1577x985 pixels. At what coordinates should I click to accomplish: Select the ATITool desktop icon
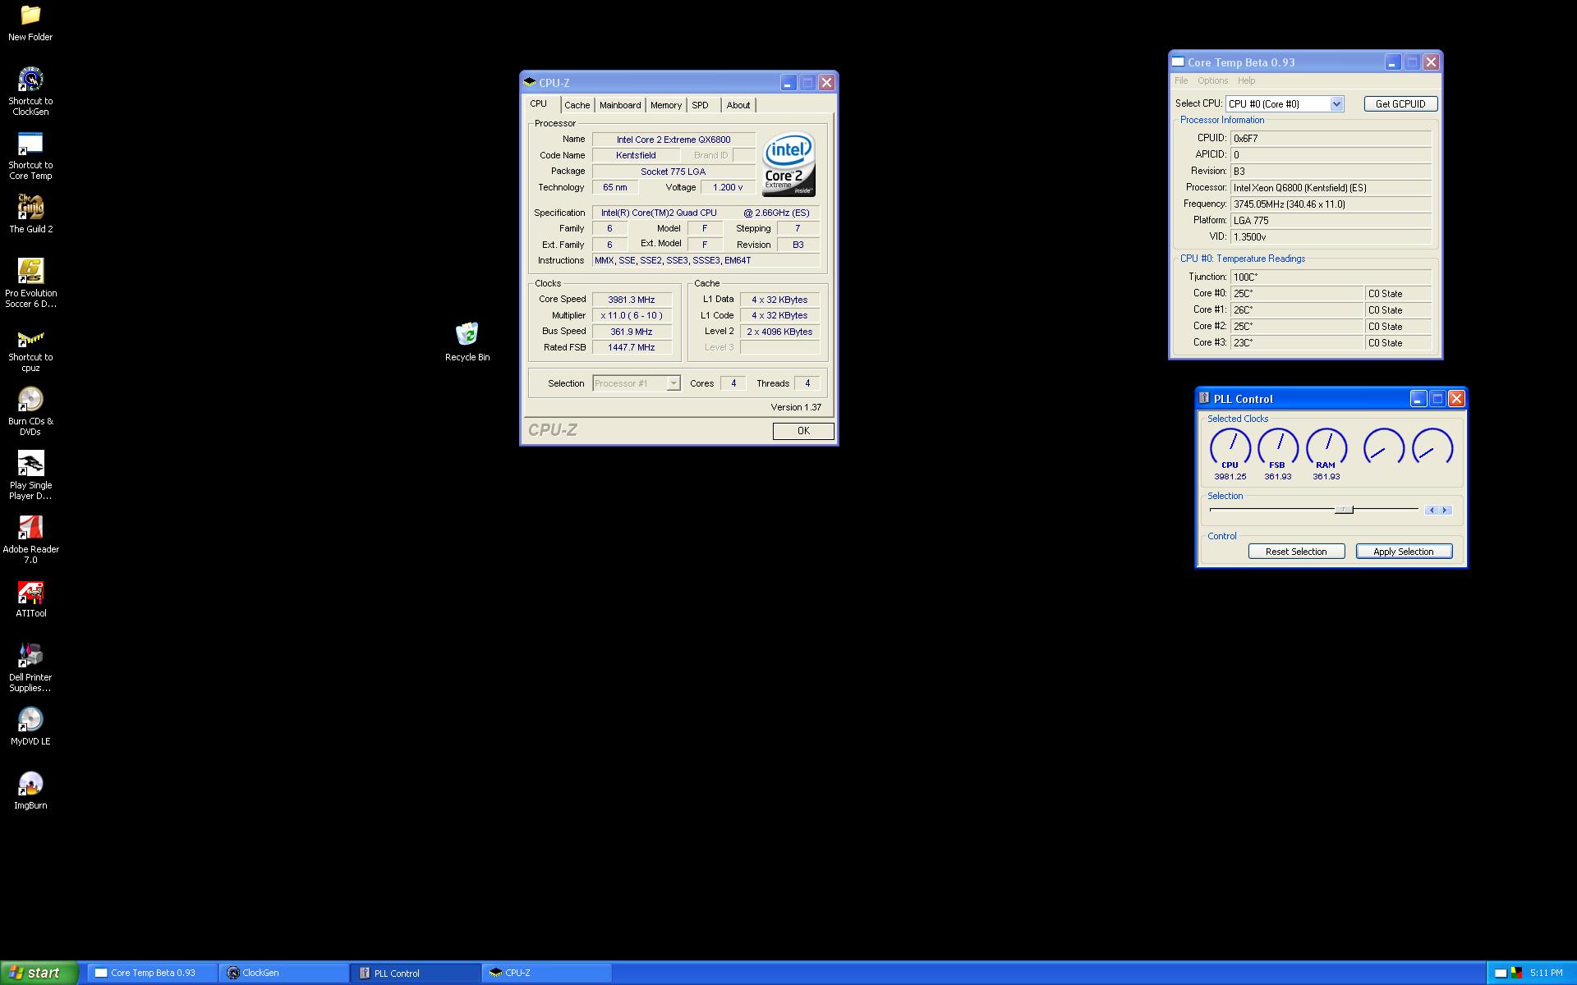[x=30, y=599]
